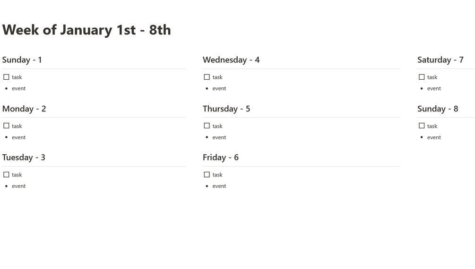
Task: Click the event text under Wednesday - 4
Action: [219, 89]
